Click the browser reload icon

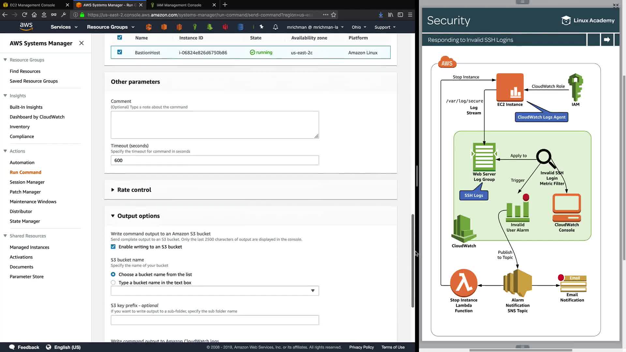[x=24, y=15]
